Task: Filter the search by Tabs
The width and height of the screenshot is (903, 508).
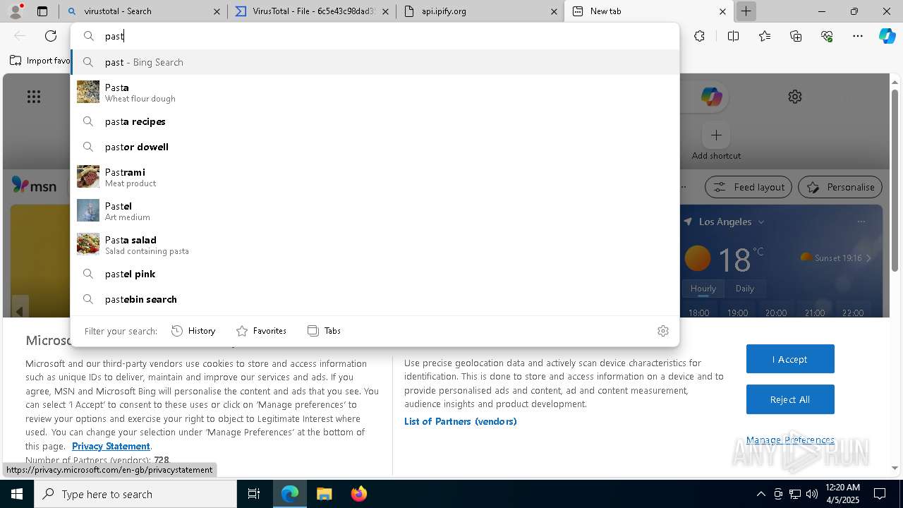Action: [x=325, y=331]
